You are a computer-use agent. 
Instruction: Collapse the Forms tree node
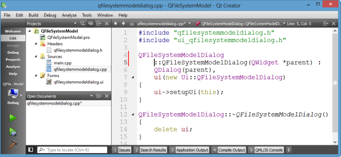coord(36,76)
